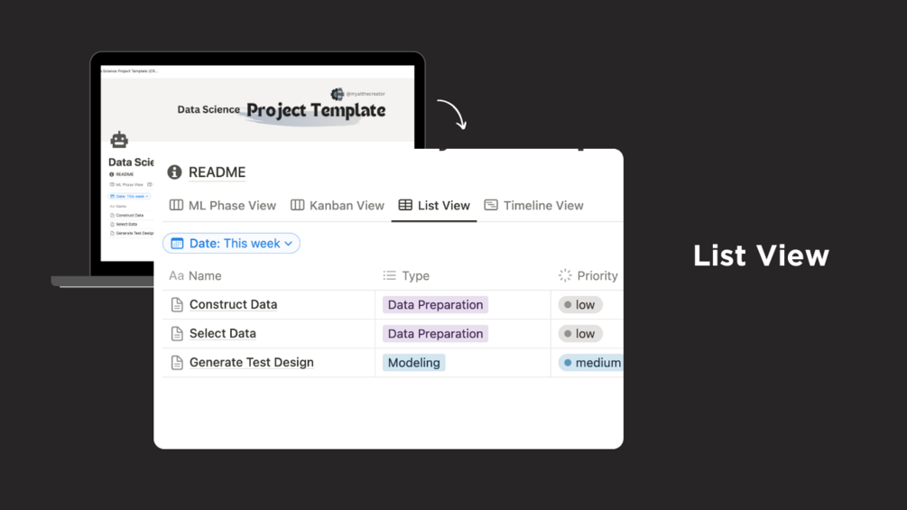Open the README page link
The image size is (907, 510).
pyautogui.click(x=217, y=172)
